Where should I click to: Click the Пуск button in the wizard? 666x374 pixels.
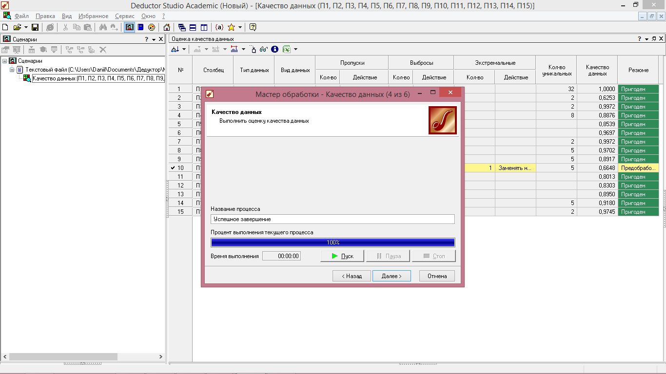click(x=342, y=256)
